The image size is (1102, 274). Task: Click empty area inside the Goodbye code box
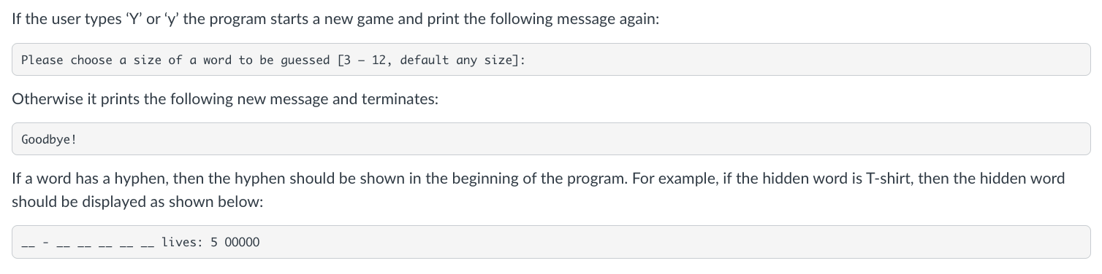pyautogui.click(x=585, y=139)
